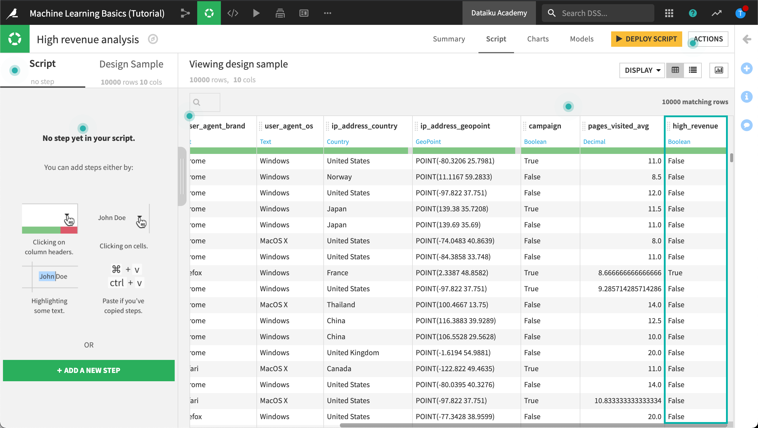Click the green analysis icon beside title
Viewport: 758px width, 428px height.
pyautogui.click(x=15, y=39)
